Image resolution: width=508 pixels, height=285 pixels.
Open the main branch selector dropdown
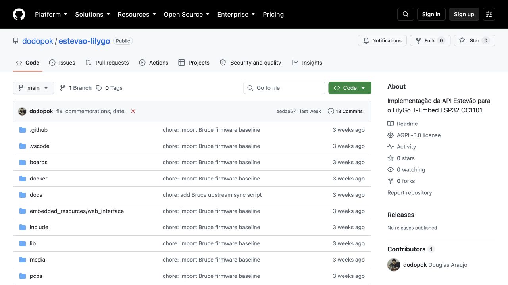(x=33, y=88)
